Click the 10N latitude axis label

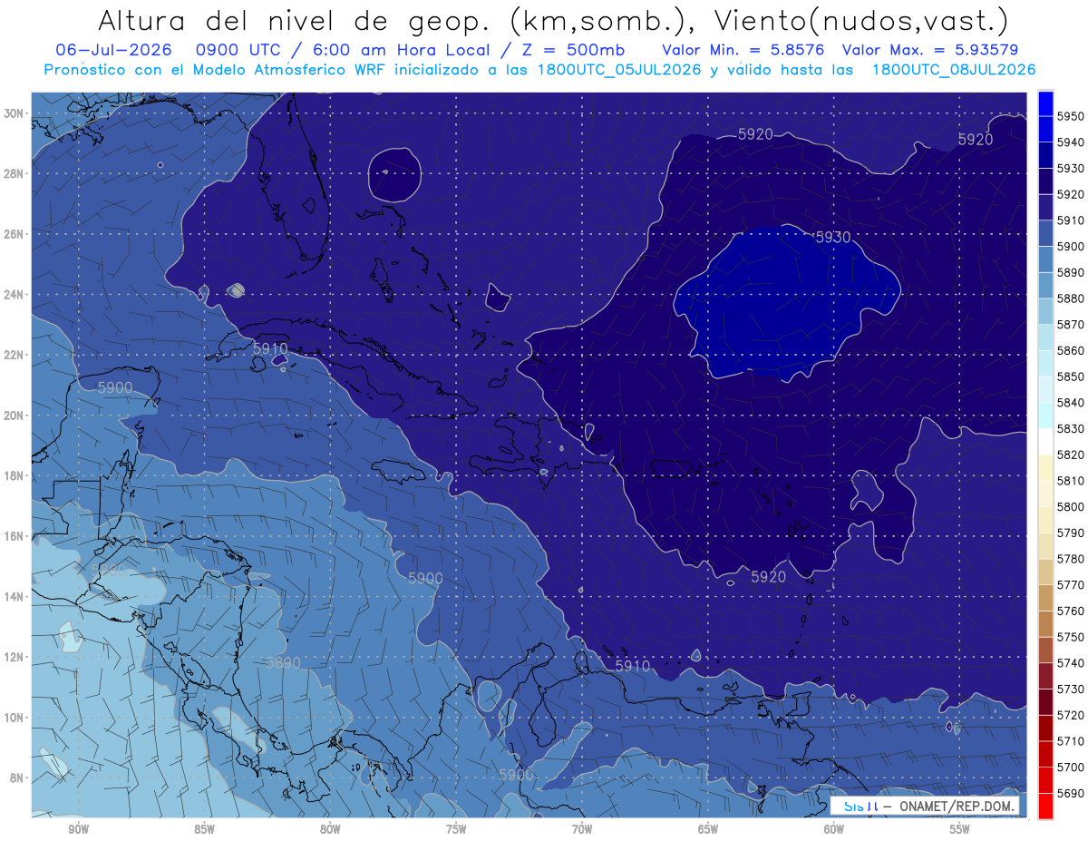(x=13, y=717)
